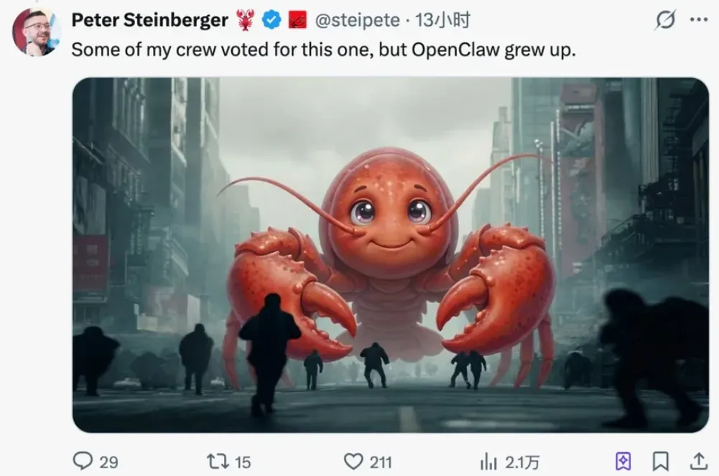Click the 13小时 post timestamp
The width and height of the screenshot is (719, 476).
pyautogui.click(x=442, y=20)
